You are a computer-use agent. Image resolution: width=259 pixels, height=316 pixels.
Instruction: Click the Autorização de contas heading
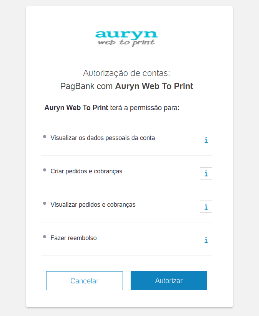(126, 73)
